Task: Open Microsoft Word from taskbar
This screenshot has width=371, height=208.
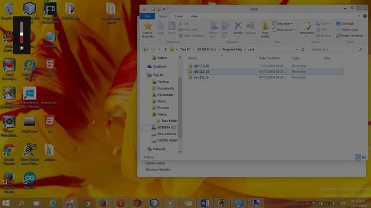Action: click(x=205, y=203)
